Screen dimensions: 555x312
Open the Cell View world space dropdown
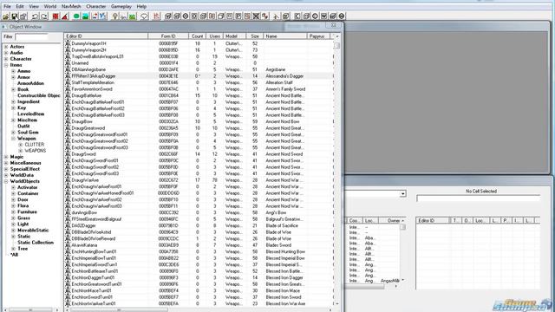402,193
